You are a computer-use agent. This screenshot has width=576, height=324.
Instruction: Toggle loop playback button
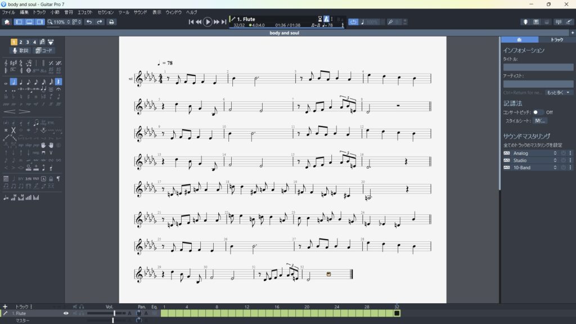(353, 22)
